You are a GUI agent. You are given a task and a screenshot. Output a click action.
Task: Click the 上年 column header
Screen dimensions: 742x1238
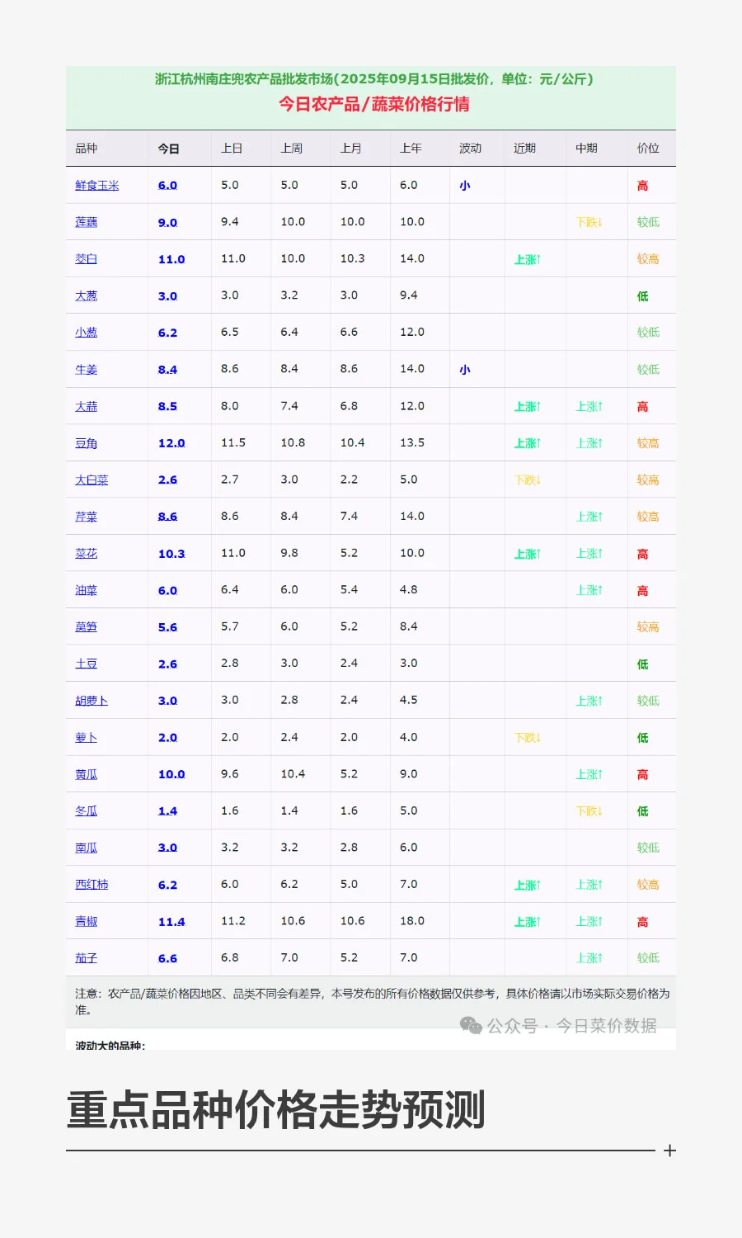411,149
